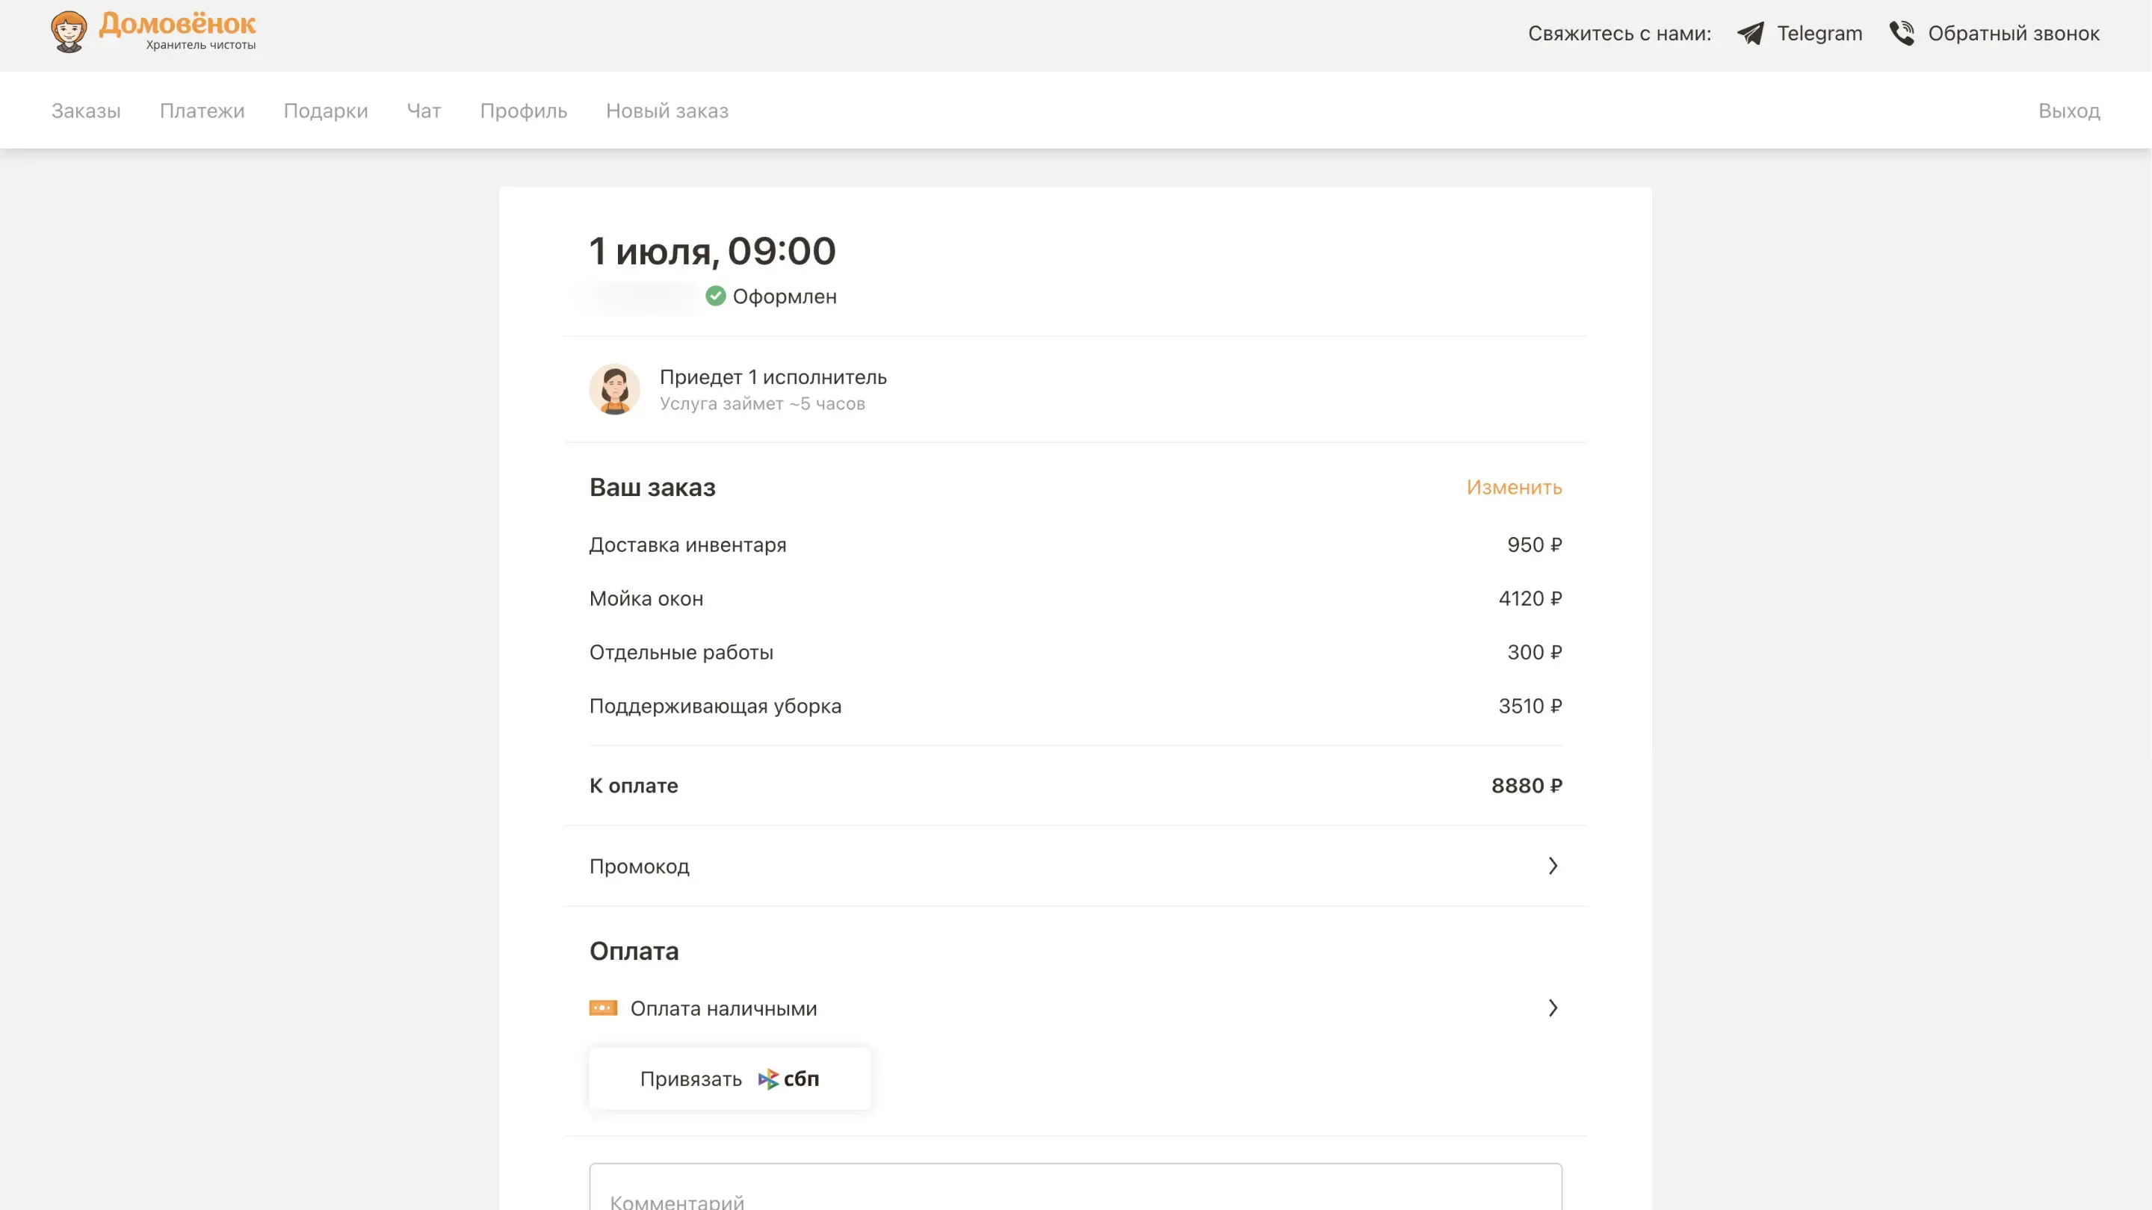The image size is (2152, 1210).
Task: Focus the Комментарий input field
Action: click(1075, 1190)
